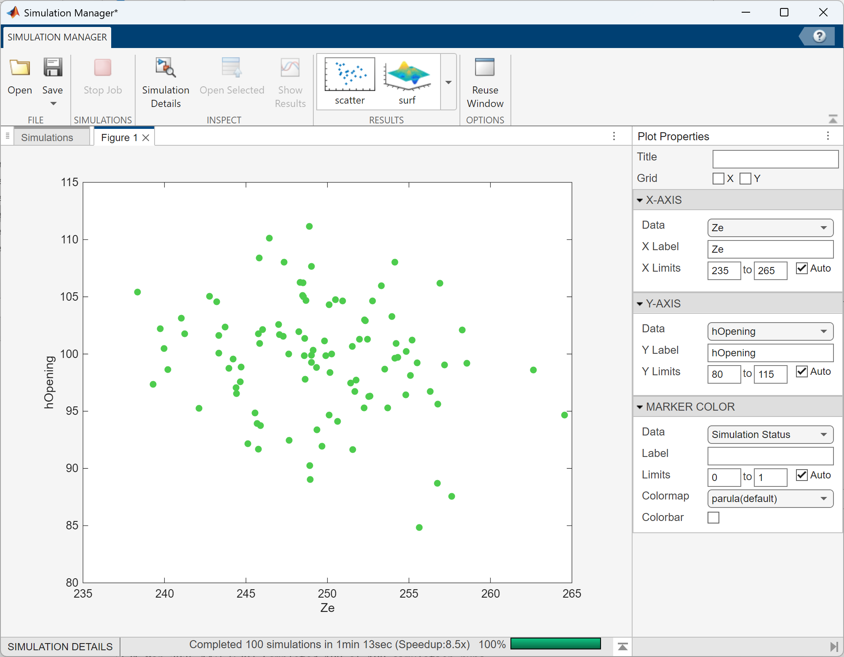Image resolution: width=844 pixels, height=657 pixels.
Task: Collapse the MARKER COLOR section
Action: coord(640,407)
